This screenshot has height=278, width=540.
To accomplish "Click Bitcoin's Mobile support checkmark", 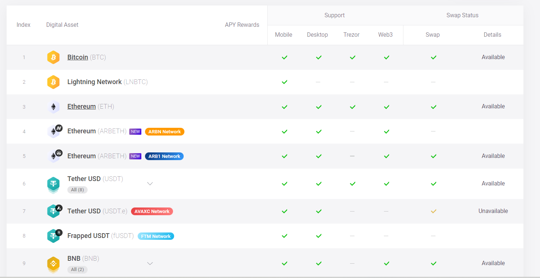I will [284, 57].
